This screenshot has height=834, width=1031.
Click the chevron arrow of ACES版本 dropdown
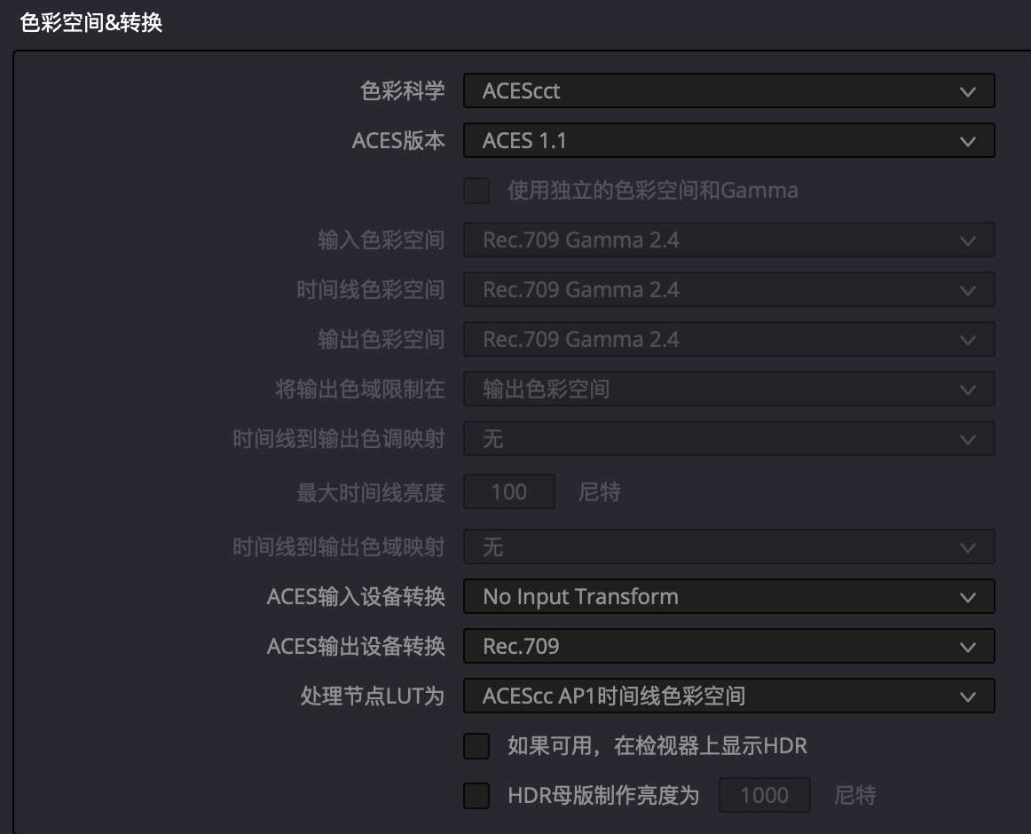pos(968,140)
